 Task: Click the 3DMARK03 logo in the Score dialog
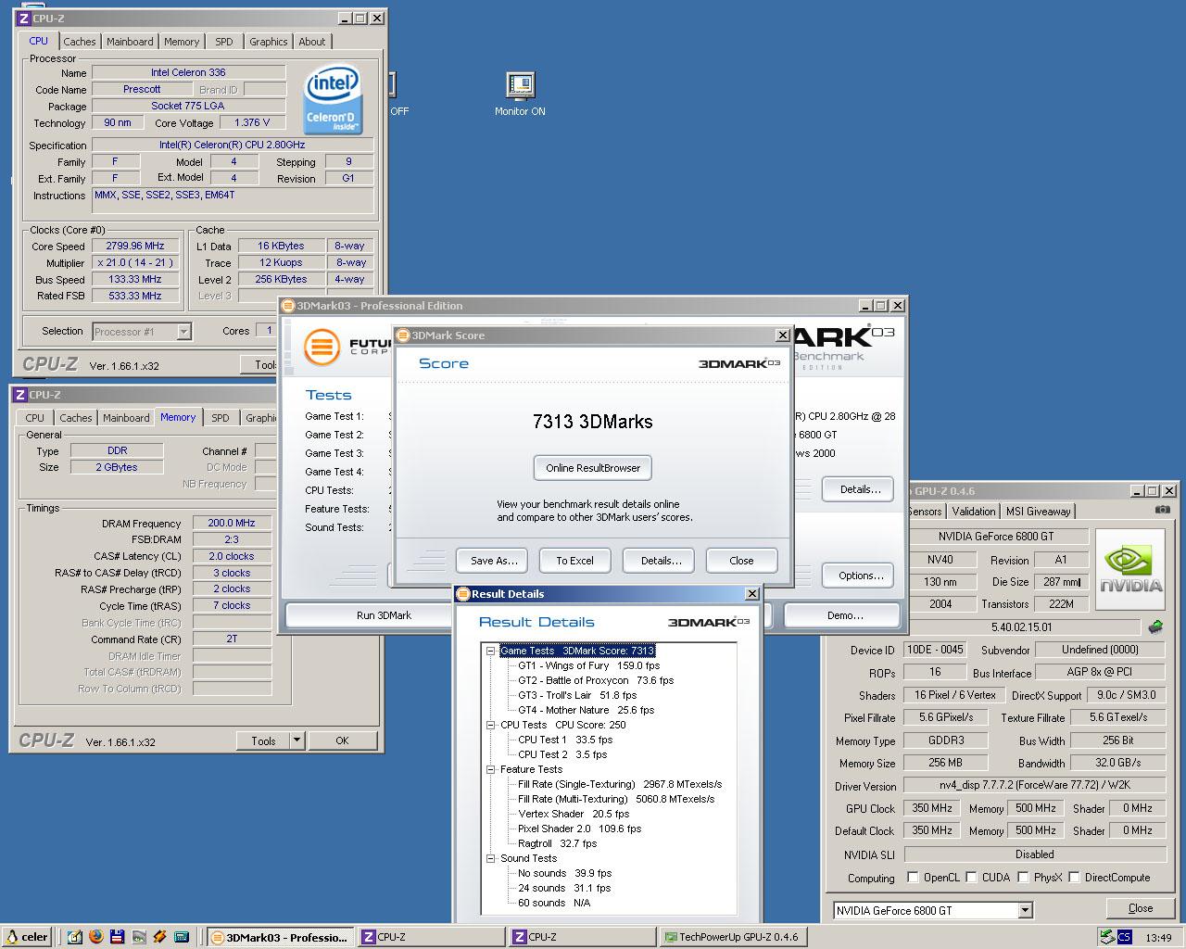click(x=739, y=363)
